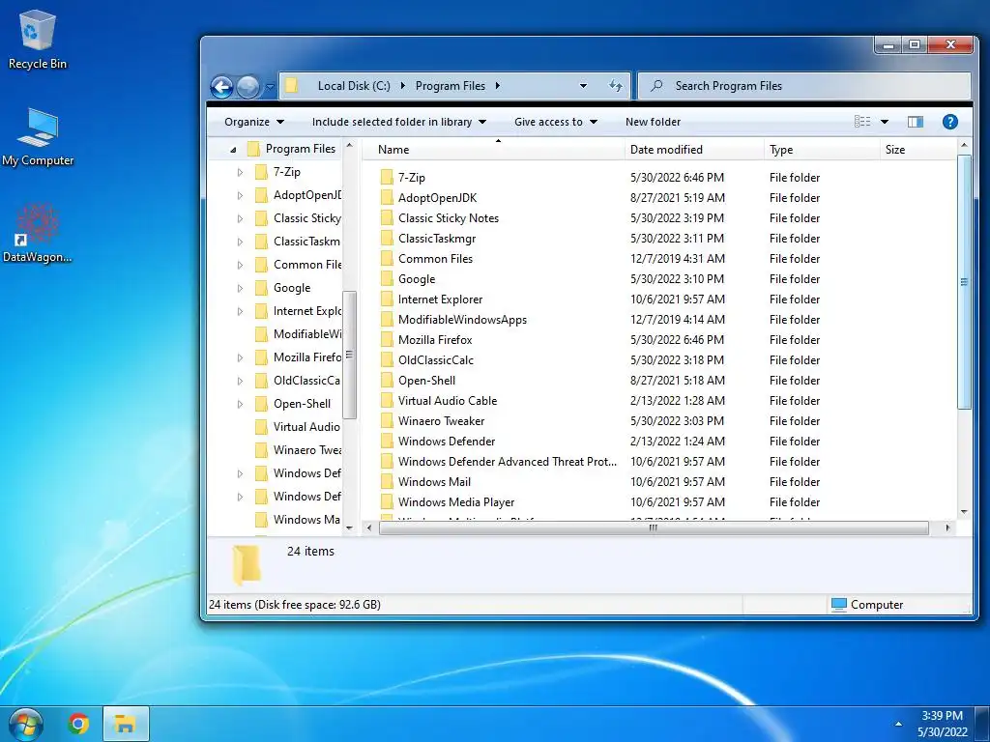Show hidden tray icons arrow
990x742 pixels.
pyautogui.click(x=898, y=724)
